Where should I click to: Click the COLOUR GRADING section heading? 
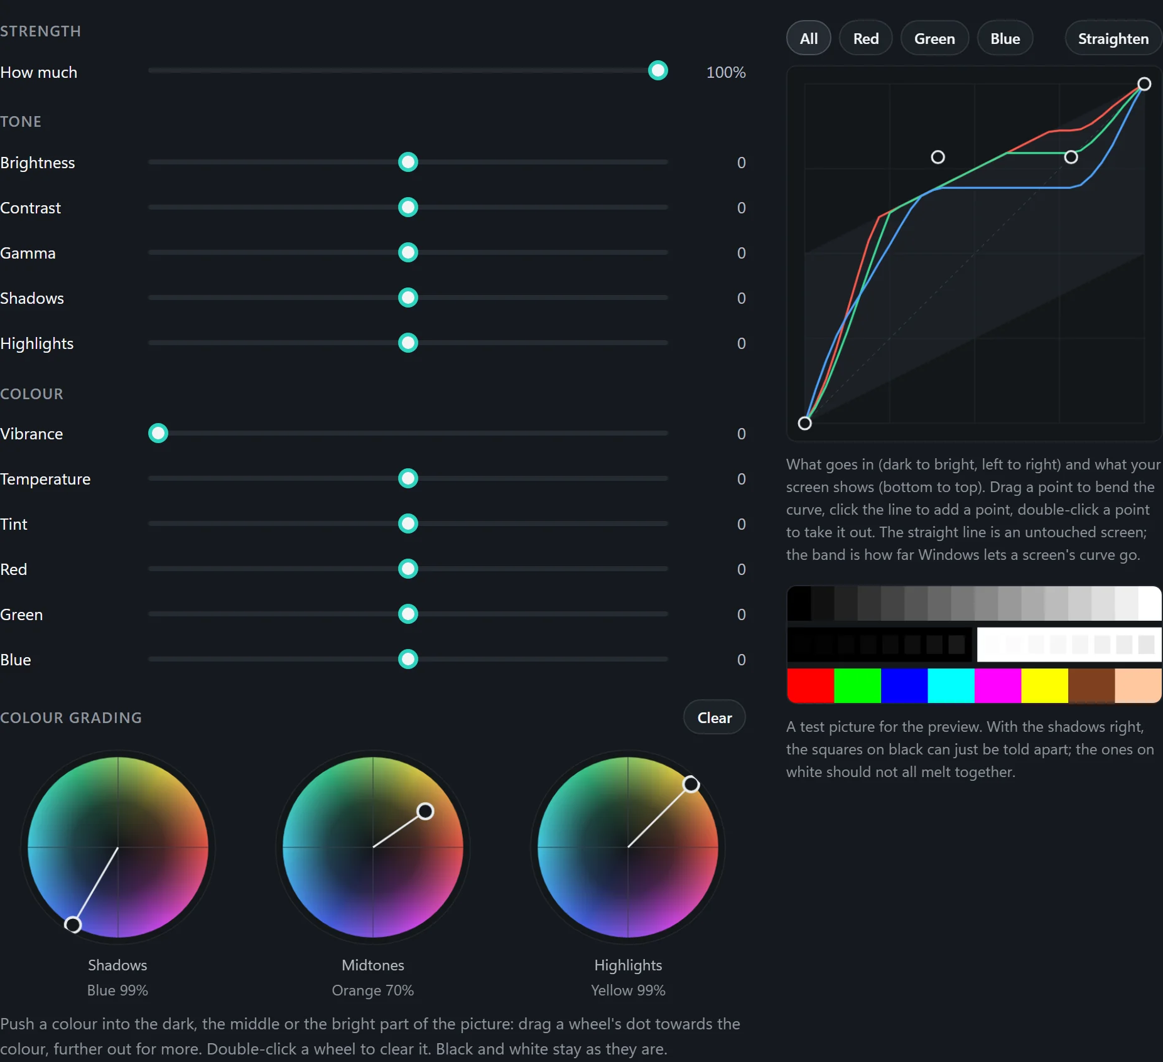coord(71,717)
